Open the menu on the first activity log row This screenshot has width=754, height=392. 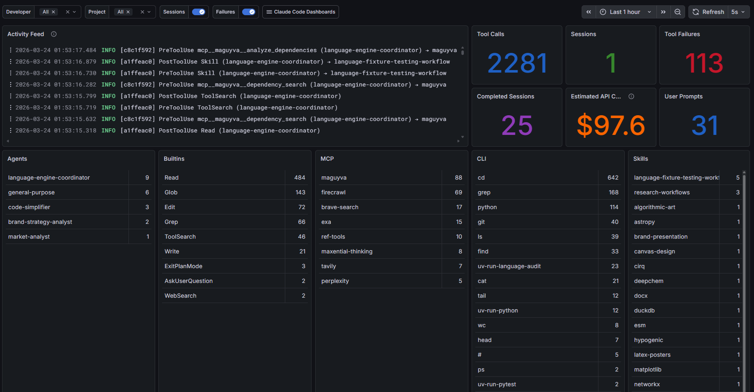10,50
